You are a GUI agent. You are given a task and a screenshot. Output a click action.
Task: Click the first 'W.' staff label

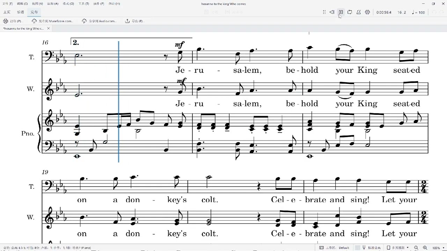pos(31,89)
